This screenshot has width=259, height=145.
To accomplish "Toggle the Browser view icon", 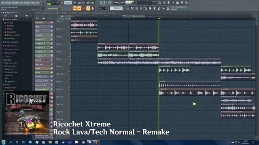I will (146, 8).
